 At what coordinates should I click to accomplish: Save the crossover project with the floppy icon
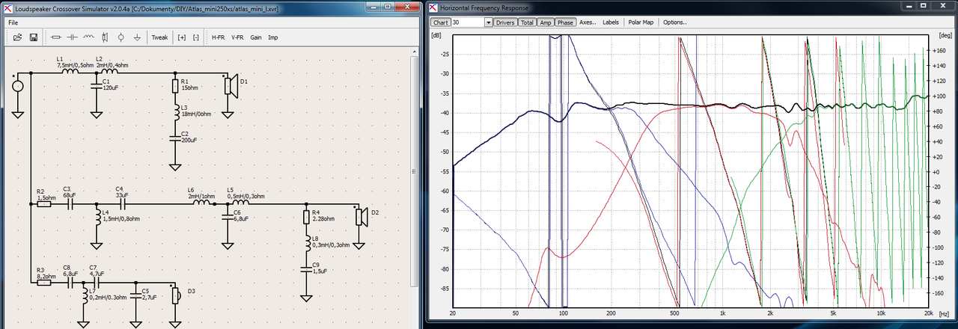[x=34, y=37]
